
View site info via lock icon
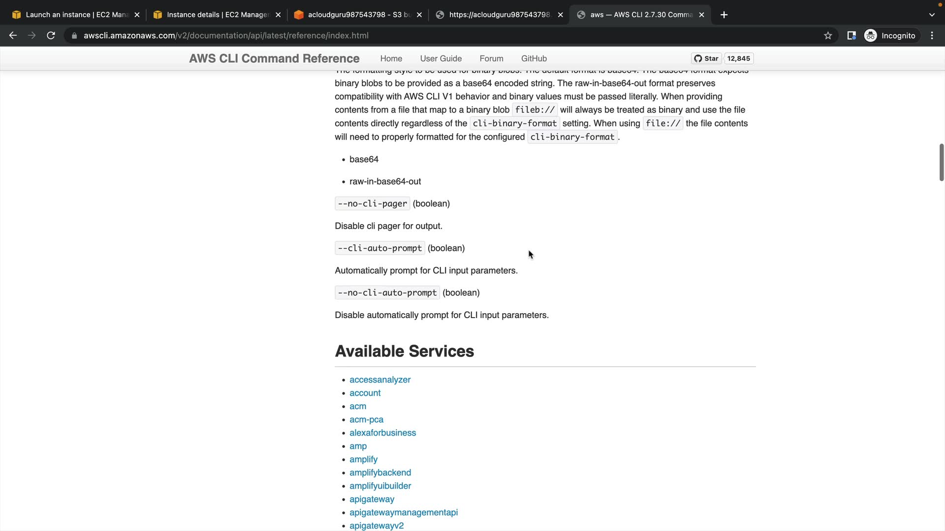[74, 35]
